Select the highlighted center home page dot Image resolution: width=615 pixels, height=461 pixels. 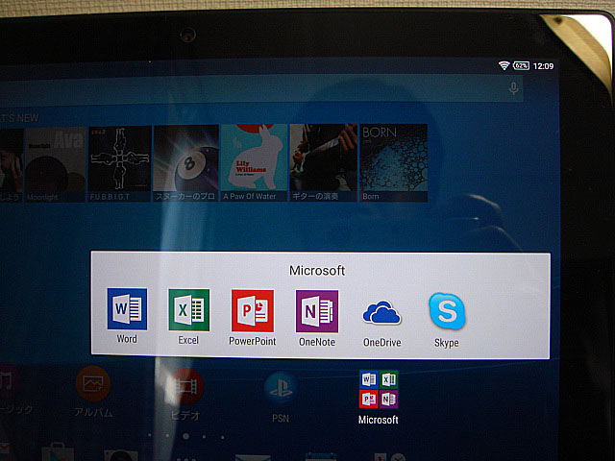(x=185, y=436)
